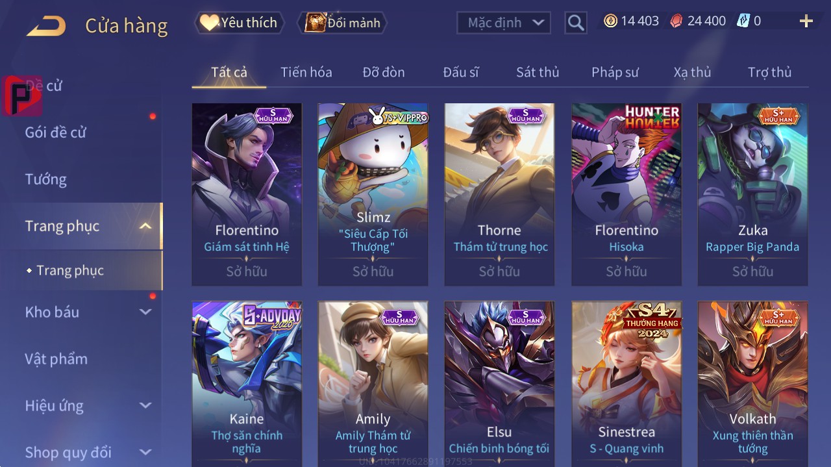Expand the Hiệu ứng sidebar section
The width and height of the screenshot is (831, 467).
tap(145, 406)
